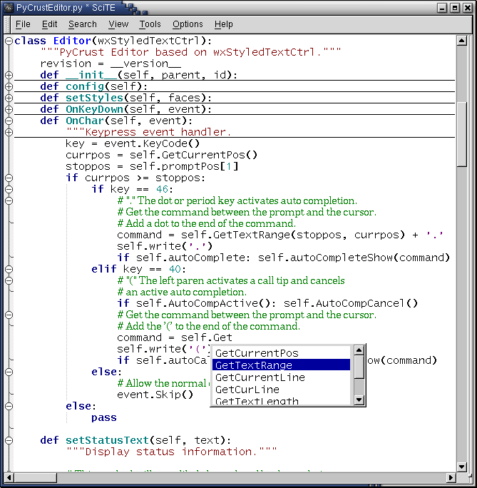Viewport: 477px width, 488px height.
Task: Collapse the 'elif key == 40' block
Action: 9,269
